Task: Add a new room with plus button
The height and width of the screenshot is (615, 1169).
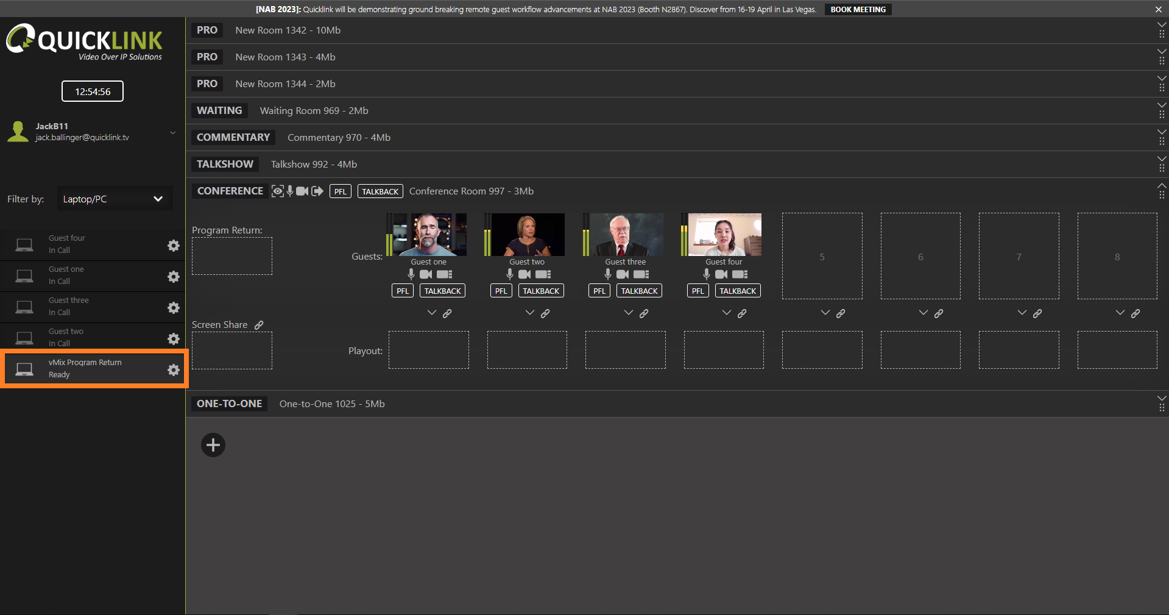Action: (213, 445)
